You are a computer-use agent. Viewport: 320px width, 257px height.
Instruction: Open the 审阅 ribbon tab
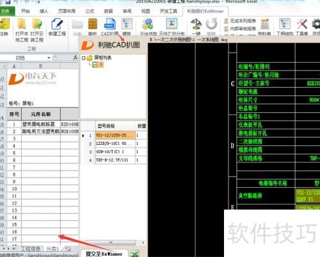[127, 11]
